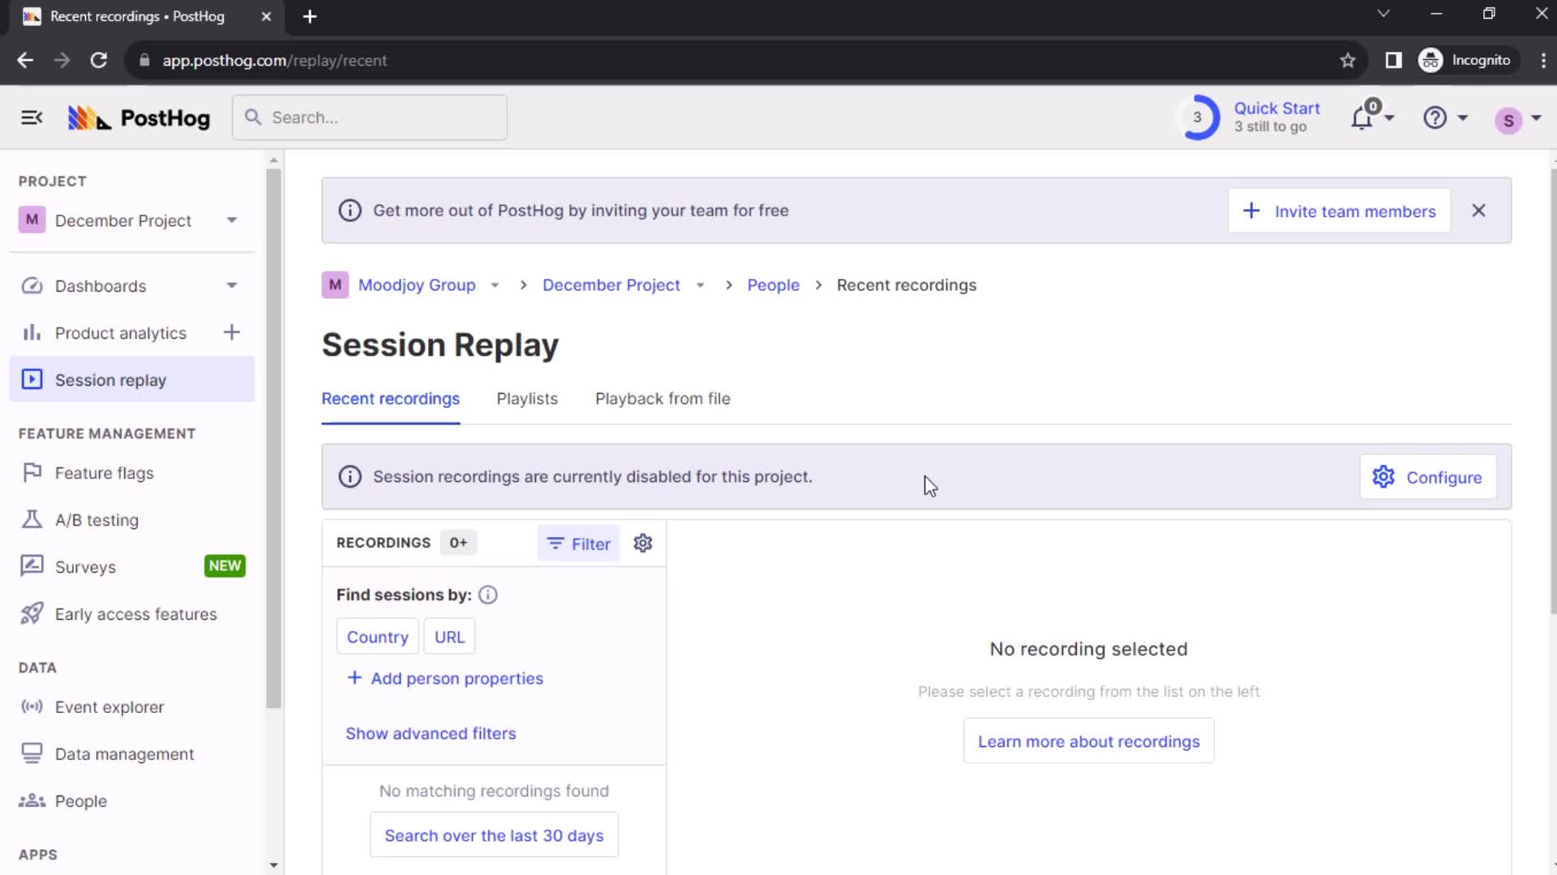Open the Invite team members link
This screenshot has height=875, width=1557.
[x=1340, y=211]
